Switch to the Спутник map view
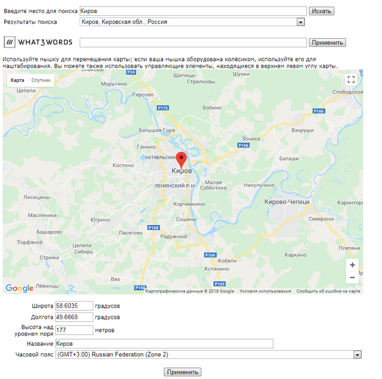The image size is (382, 379). click(41, 80)
